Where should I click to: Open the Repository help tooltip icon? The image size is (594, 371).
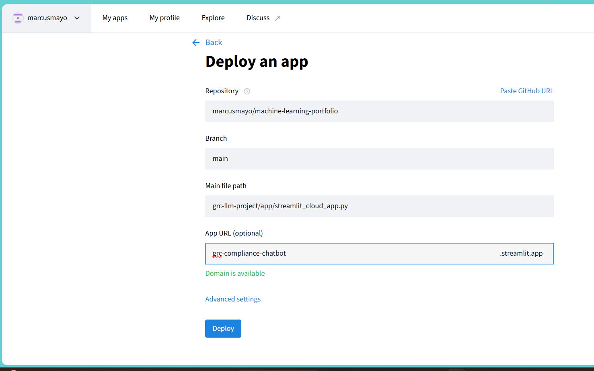click(247, 91)
